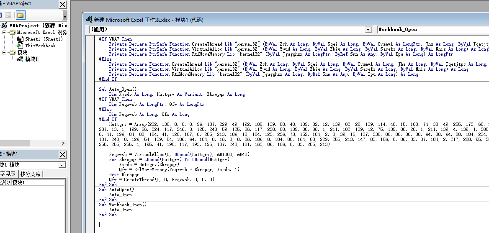This screenshot has width=489, height=233.
Task: Click the 'For Ekropqr = LBound(Huttgrv)' line
Action: pos(169,159)
